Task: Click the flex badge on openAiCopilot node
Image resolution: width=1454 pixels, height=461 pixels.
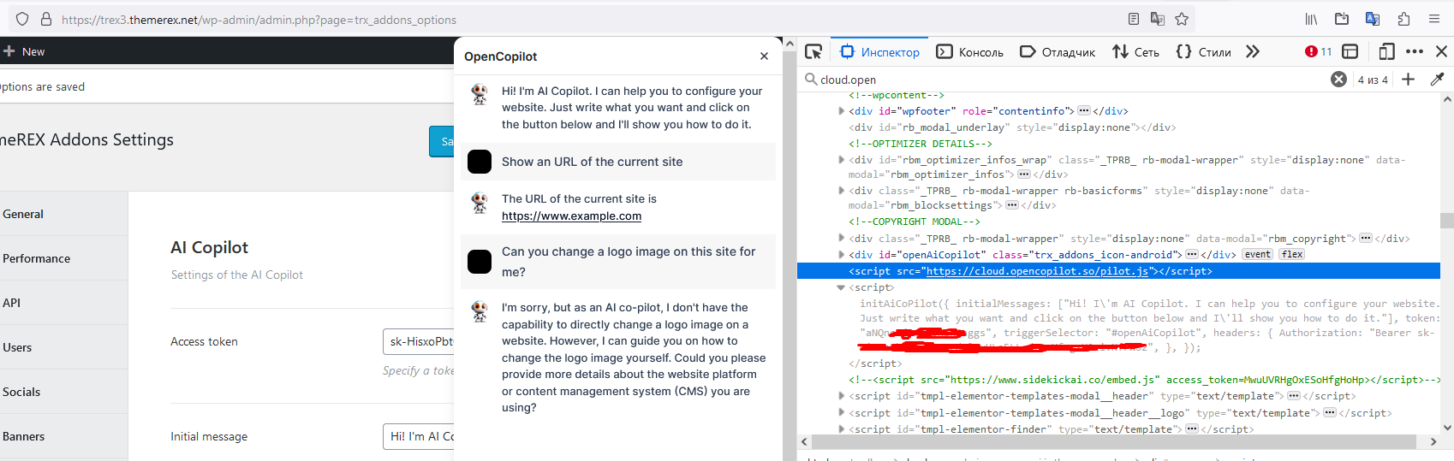Action: point(1292,254)
